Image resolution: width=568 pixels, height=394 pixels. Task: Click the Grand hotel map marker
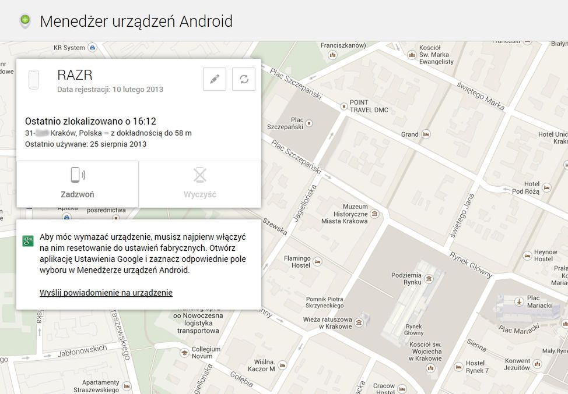point(426,134)
